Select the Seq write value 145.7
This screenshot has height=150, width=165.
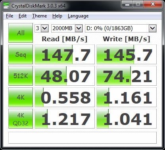coord(127,54)
